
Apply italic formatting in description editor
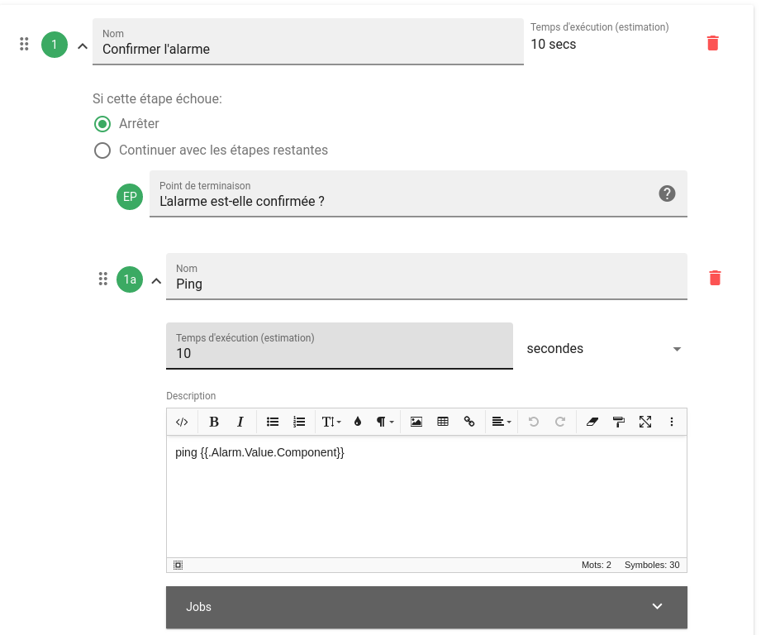pyautogui.click(x=240, y=422)
